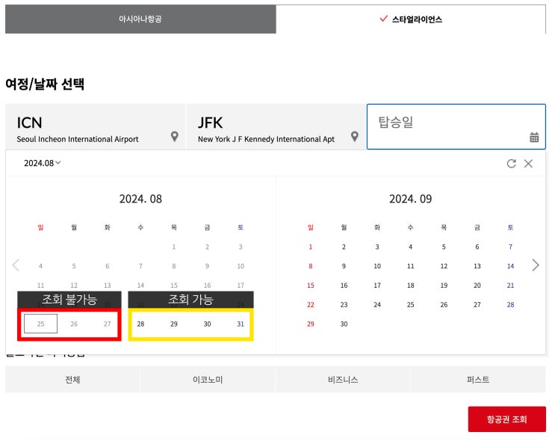Select September 22 in the calendar
The image size is (555, 441).
tap(311, 305)
